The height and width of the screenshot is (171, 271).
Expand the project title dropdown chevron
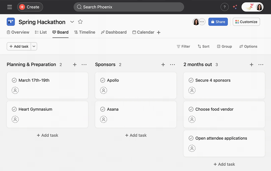[72, 22]
